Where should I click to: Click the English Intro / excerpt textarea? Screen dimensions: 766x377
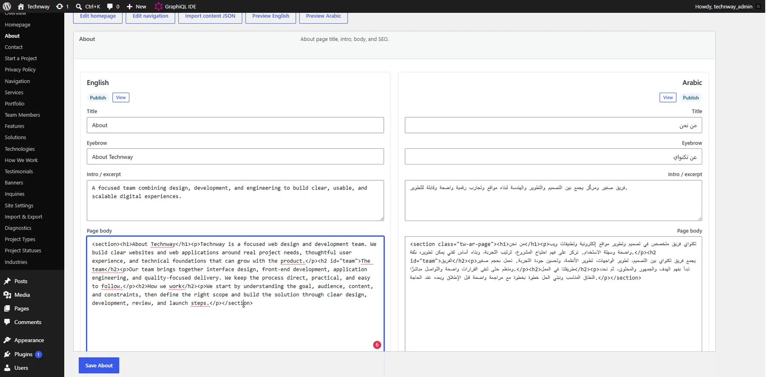[x=235, y=201]
